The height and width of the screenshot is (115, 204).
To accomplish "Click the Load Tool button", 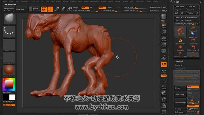I will pos(180,7).
